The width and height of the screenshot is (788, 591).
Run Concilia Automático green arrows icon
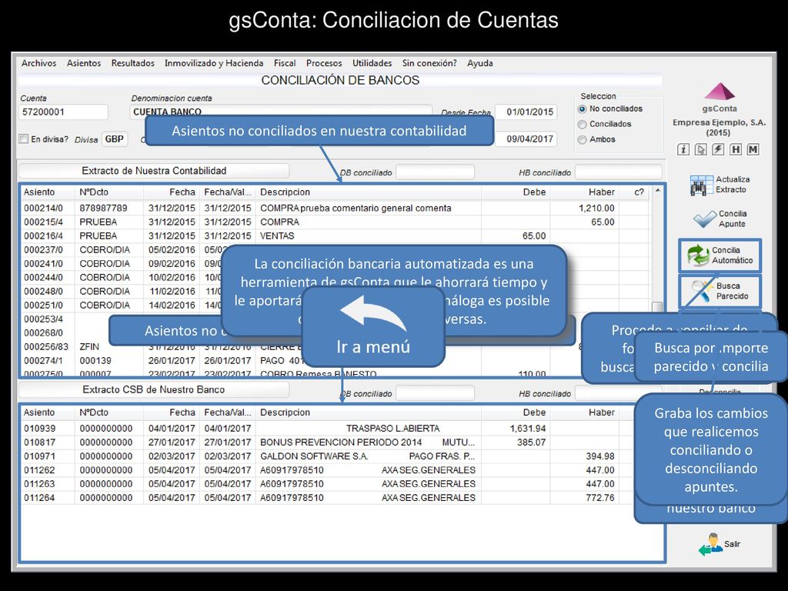[699, 255]
